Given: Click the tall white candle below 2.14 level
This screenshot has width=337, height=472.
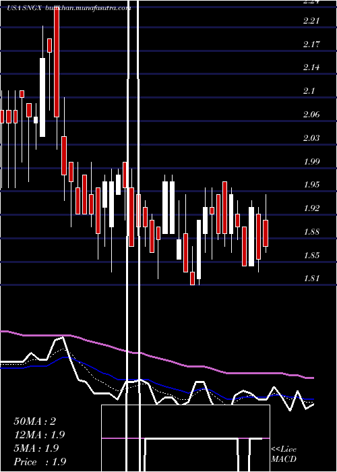Looking at the screenshot, I should click(x=42, y=97).
